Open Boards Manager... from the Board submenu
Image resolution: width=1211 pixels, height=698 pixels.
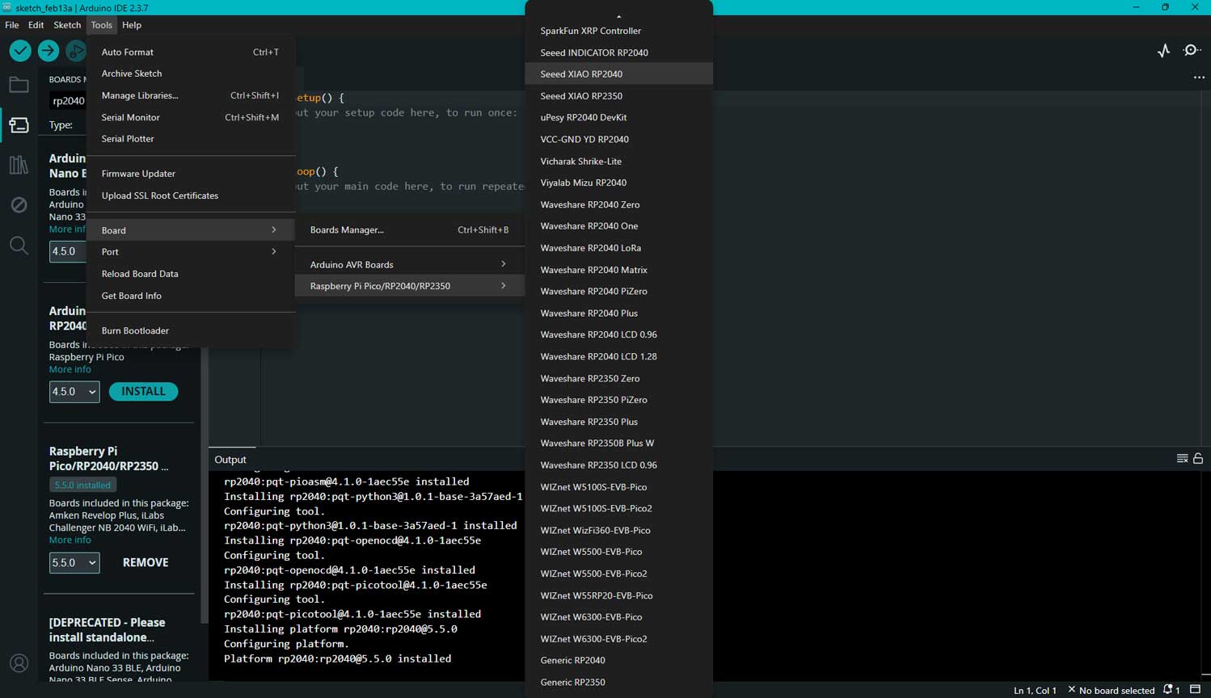(x=410, y=230)
